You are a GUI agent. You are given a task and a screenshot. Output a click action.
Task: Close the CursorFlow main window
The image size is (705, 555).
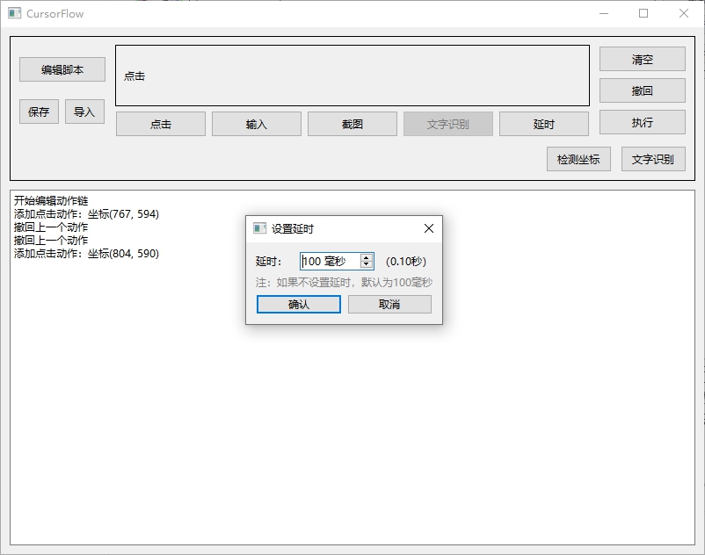click(x=683, y=13)
